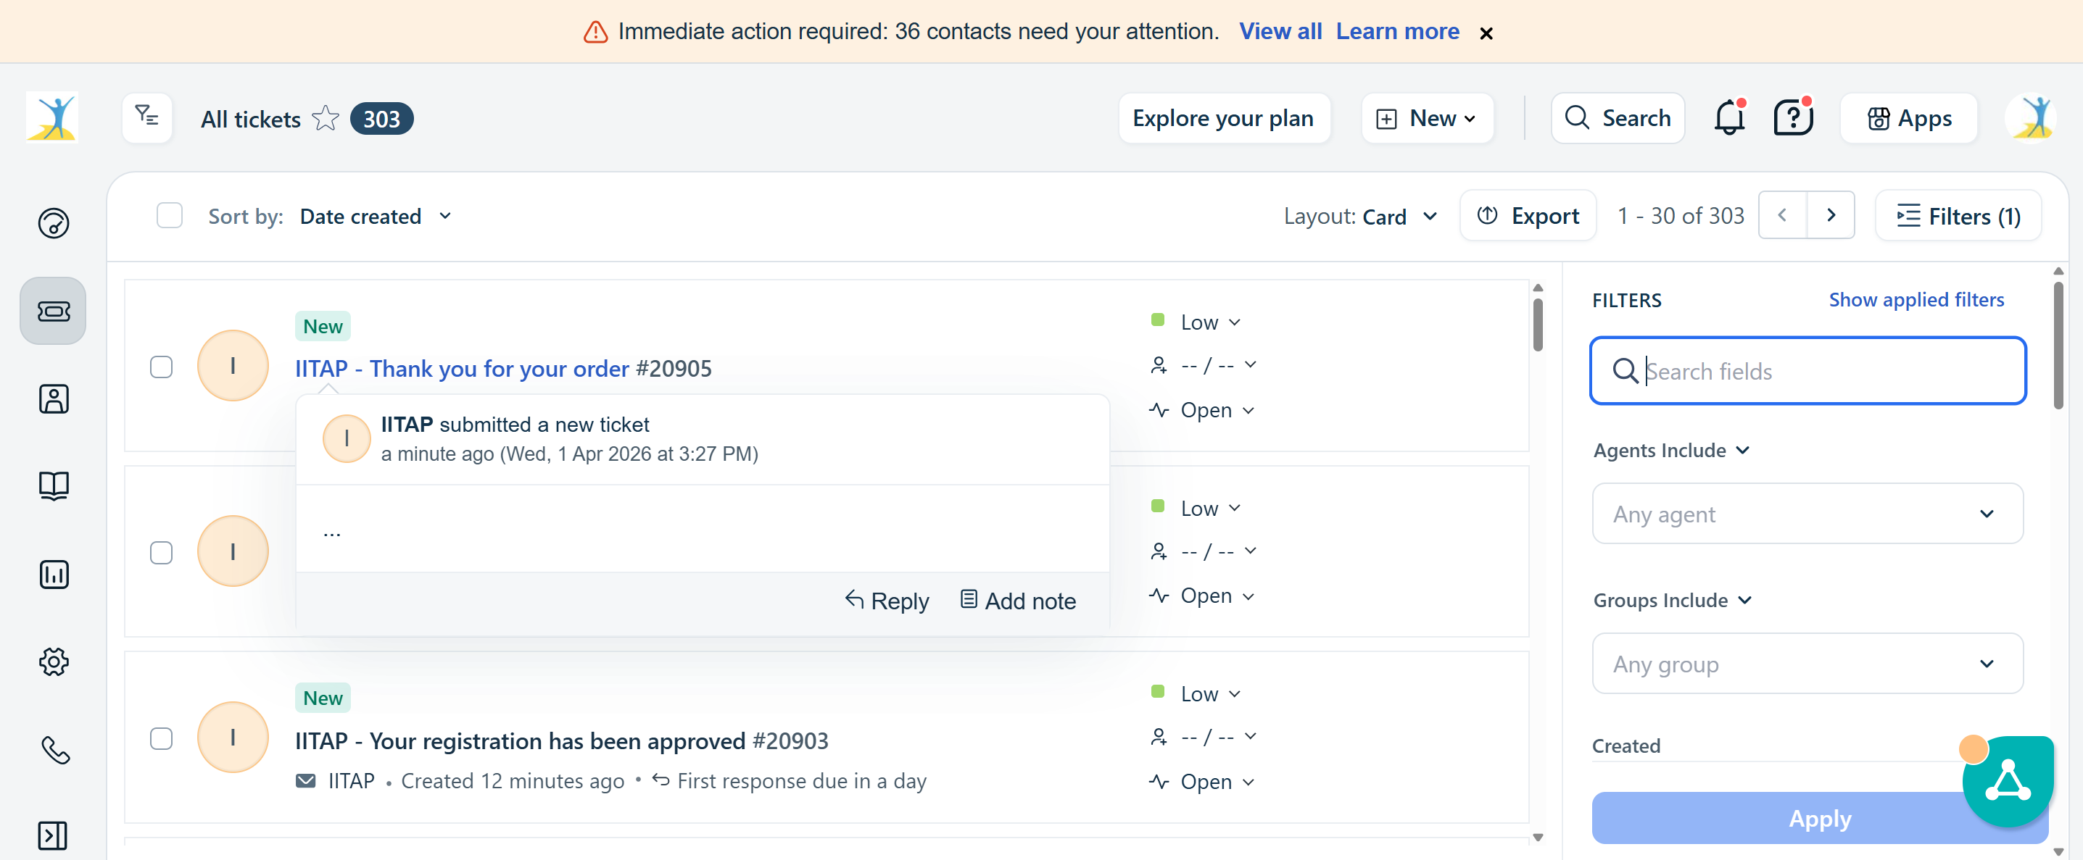Click Show applied filters link

point(1916,300)
